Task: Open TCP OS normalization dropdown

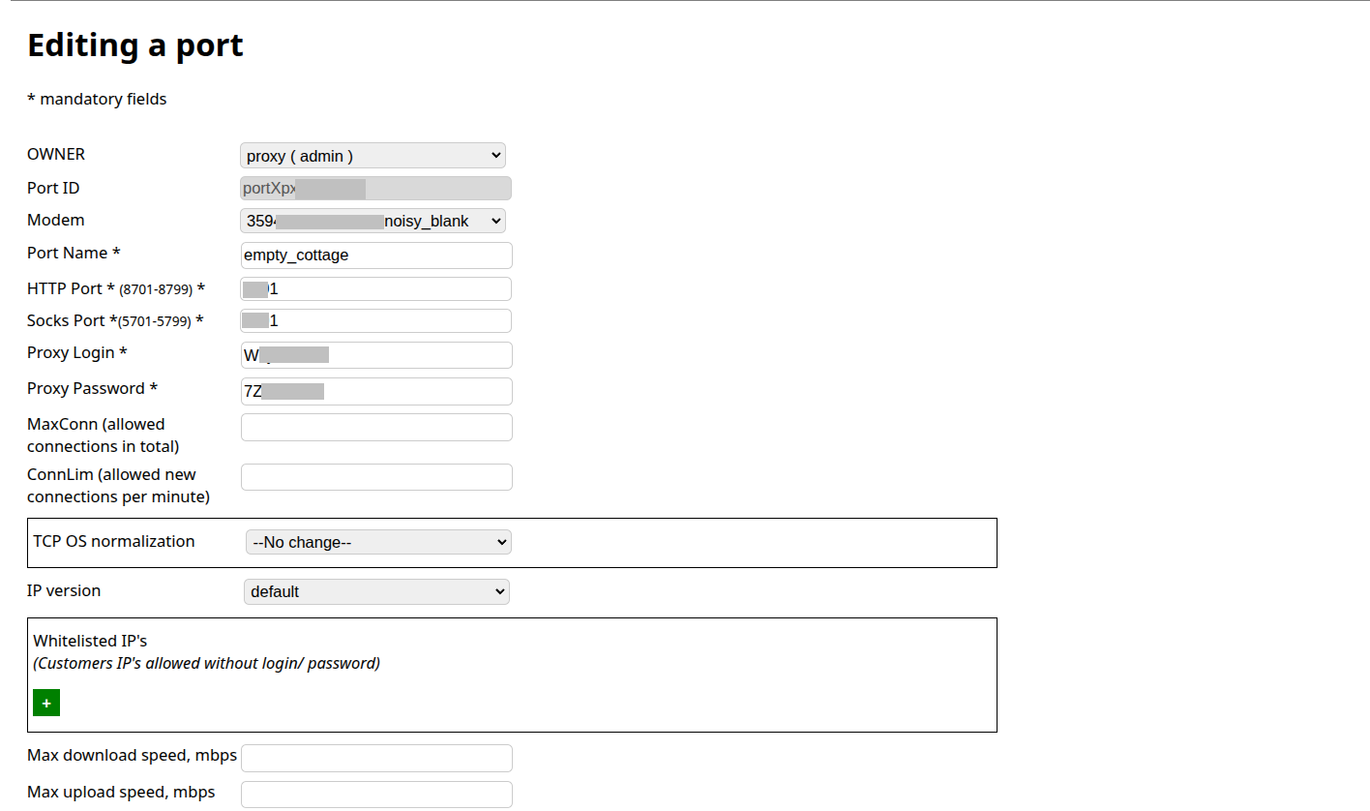Action: click(378, 542)
